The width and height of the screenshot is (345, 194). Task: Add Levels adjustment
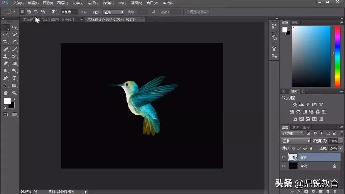click(x=302, y=105)
